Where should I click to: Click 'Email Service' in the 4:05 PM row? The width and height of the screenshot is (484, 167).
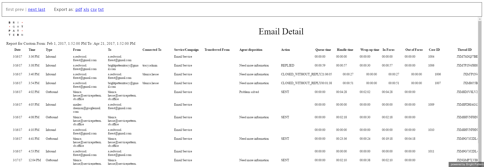click(183, 105)
